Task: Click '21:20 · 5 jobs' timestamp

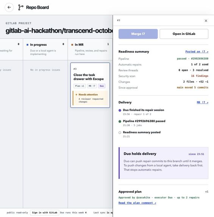Action: [132, 125]
